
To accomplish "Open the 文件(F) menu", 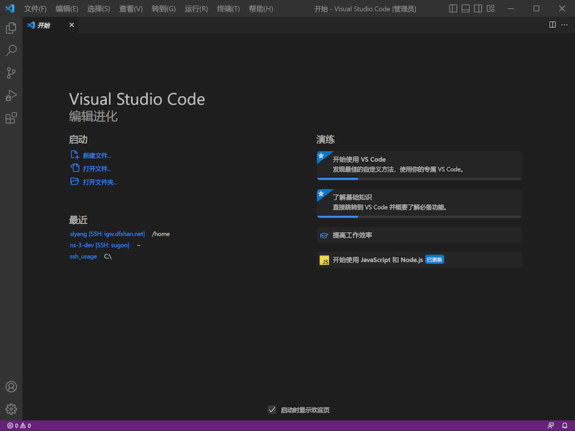I will (35, 9).
